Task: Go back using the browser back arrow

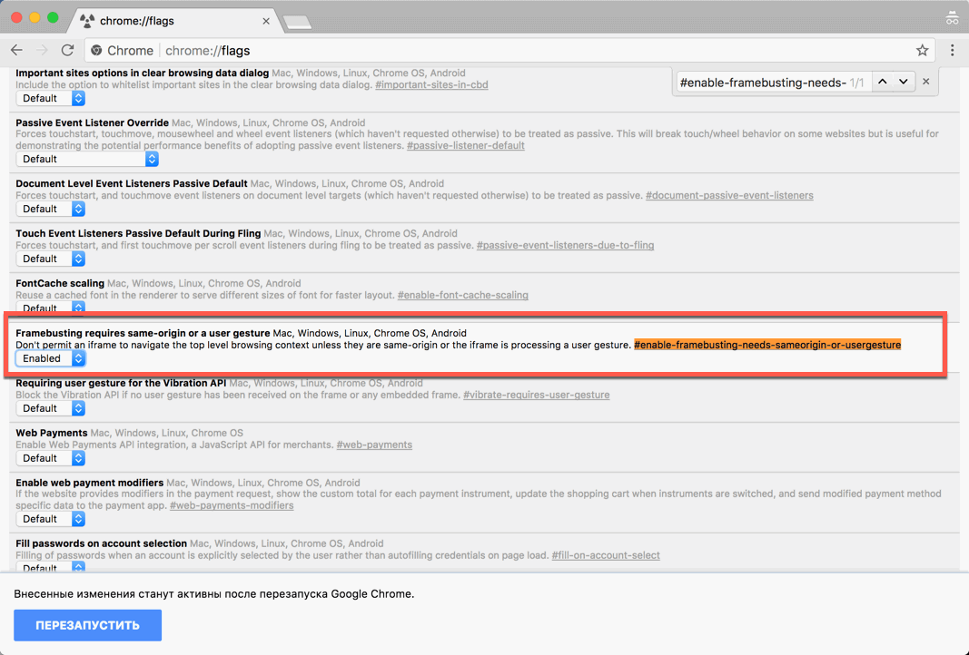Action: (16, 50)
